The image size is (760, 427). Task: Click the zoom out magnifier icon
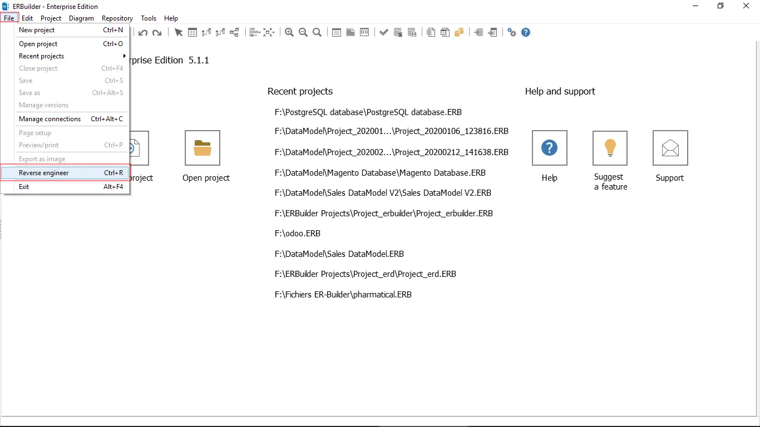click(303, 32)
